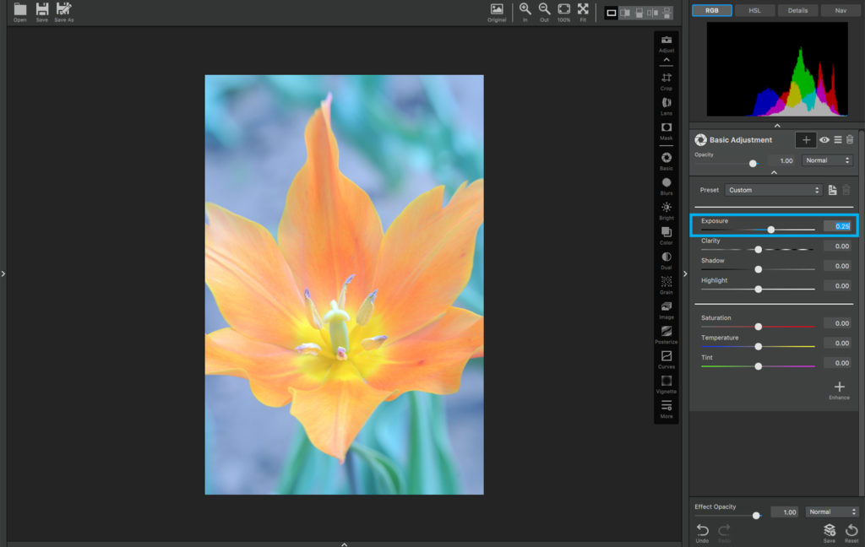The height and width of the screenshot is (547, 865).
Task: Select the Color adjustment tool
Action: (666, 236)
